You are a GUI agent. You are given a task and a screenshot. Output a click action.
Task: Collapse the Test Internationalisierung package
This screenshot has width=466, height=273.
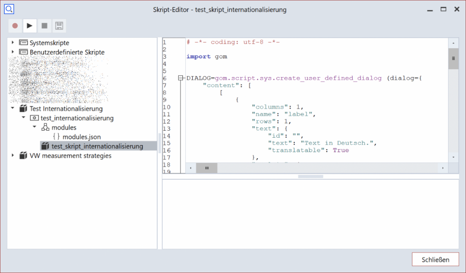click(13, 109)
